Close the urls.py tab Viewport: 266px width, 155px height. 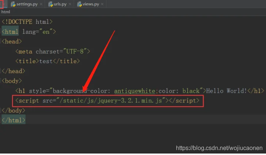[x=70, y=4]
